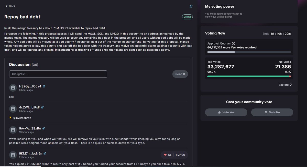The height and width of the screenshot is (167, 307).
Task: Go back using the Back arrow link
Action: (10, 6)
